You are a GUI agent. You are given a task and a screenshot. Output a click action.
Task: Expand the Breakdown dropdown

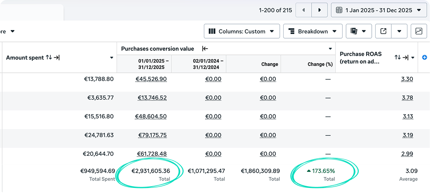312,31
